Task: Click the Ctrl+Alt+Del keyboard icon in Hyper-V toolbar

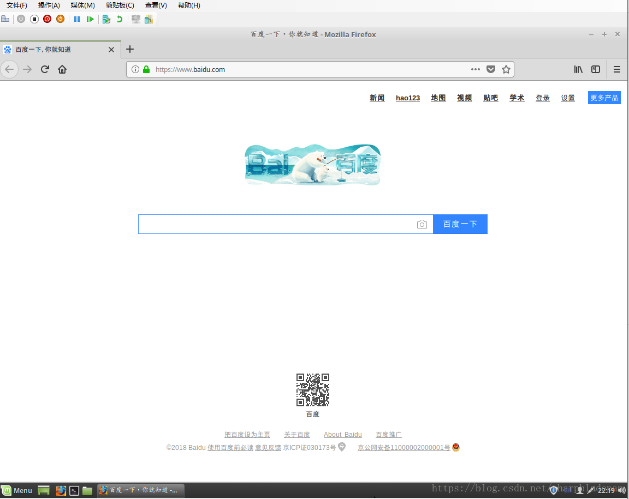Action: (x=5, y=19)
